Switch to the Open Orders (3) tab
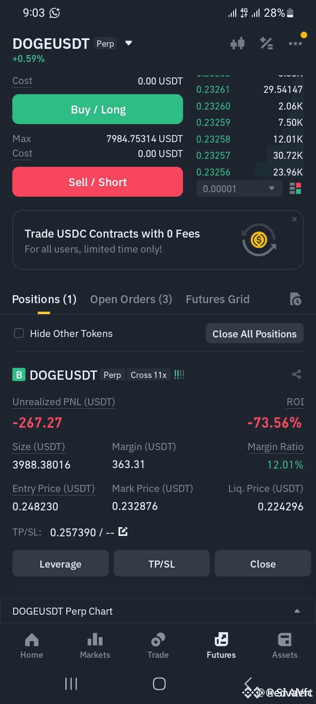Image resolution: width=316 pixels, height=704 pixels. [x=131, y=299]
